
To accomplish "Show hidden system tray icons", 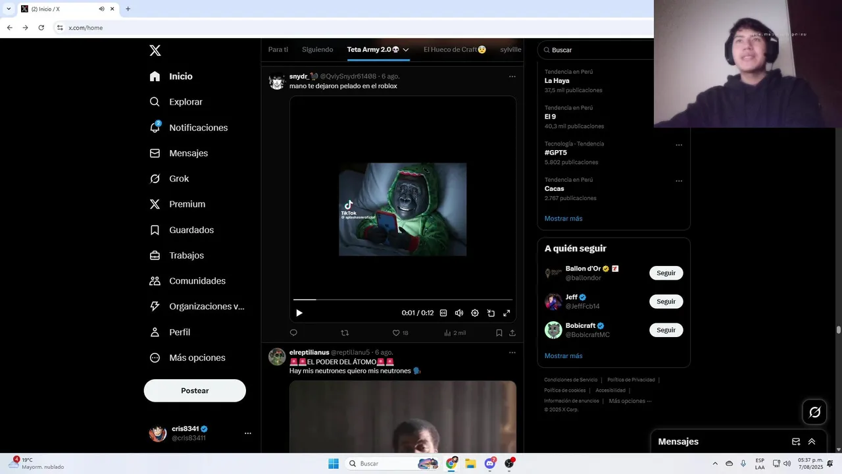I will (715, 463).
